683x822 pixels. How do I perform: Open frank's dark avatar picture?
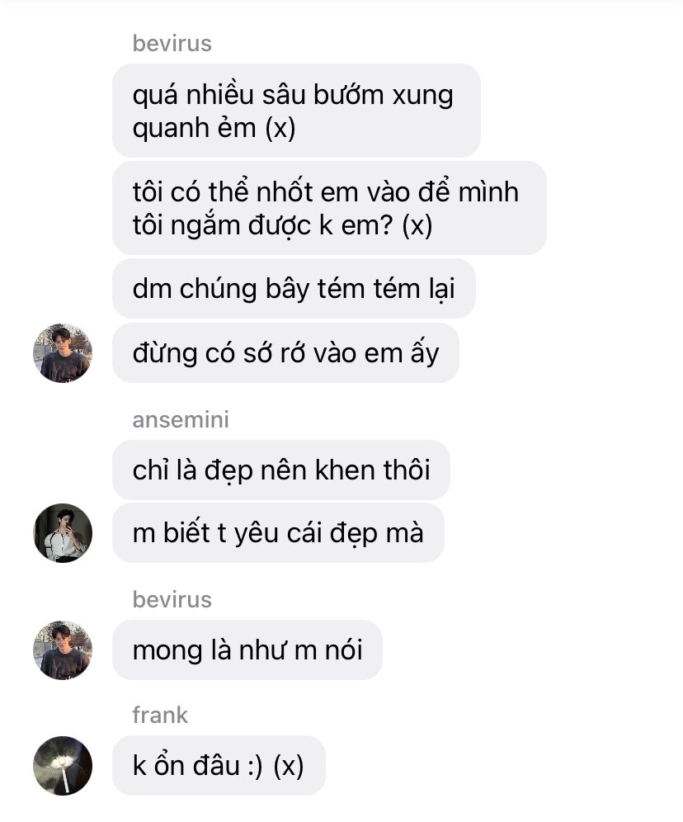(x=63, y=766)
